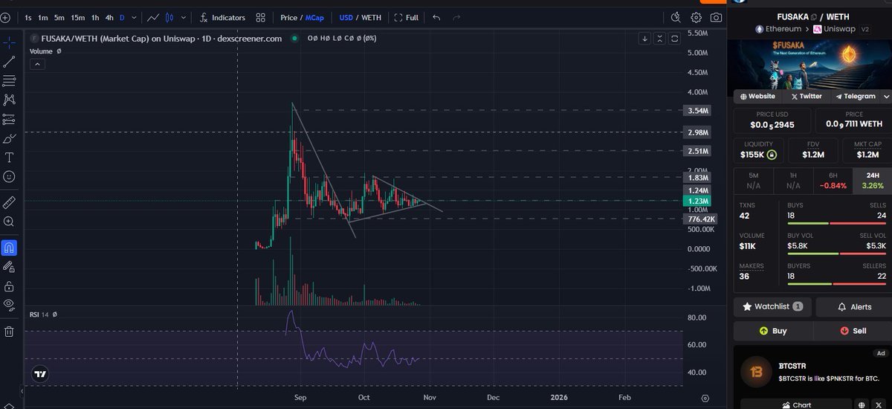Select the ruler measure tool
This screenshot has height=409, width=892.
(x=9, y=202)
